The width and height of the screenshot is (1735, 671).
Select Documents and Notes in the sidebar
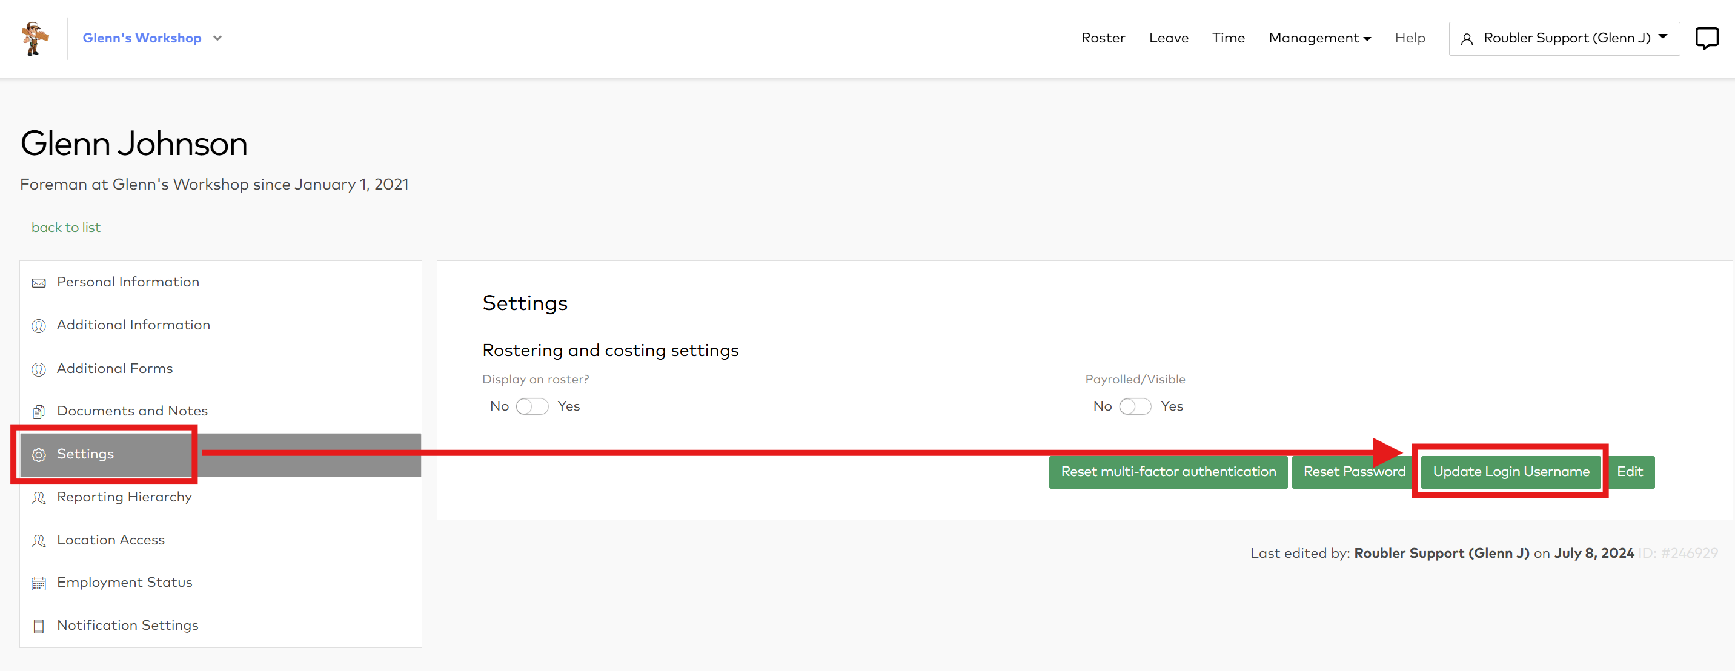pos(221,411)
